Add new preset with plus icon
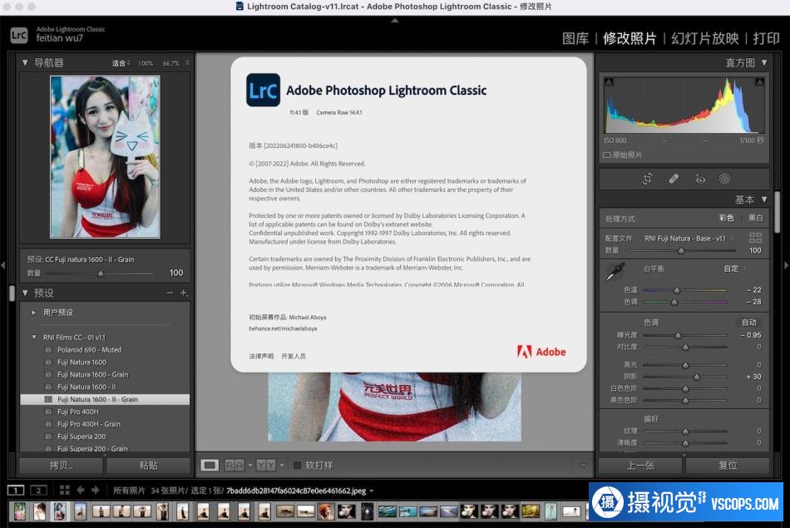This screenshot has width=790, height=528. (184, 293)
